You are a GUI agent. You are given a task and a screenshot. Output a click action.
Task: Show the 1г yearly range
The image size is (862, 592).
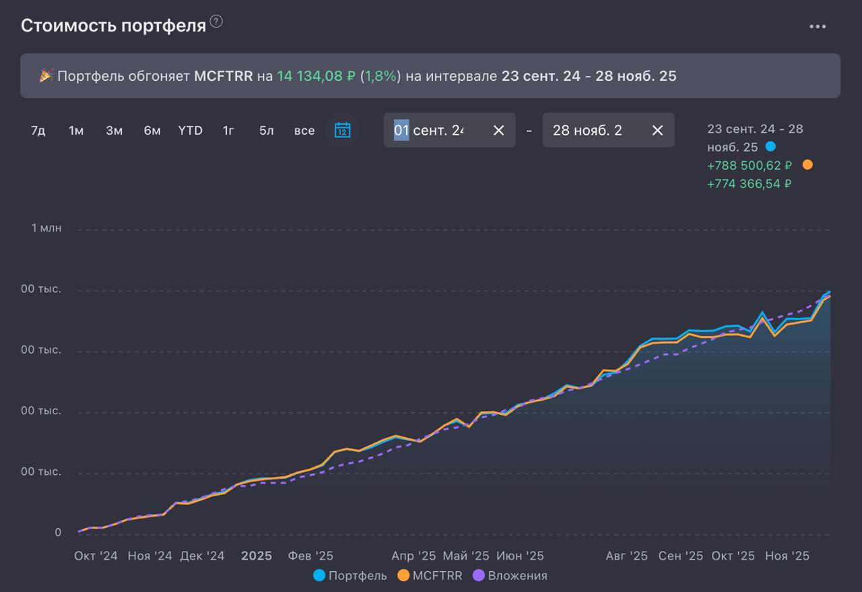tap(229, 131)
